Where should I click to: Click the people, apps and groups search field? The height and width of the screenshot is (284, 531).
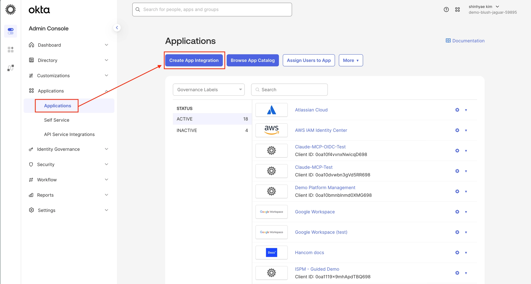212,10
